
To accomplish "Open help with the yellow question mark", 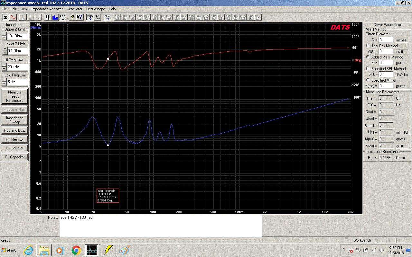I will tap(72, 17).
